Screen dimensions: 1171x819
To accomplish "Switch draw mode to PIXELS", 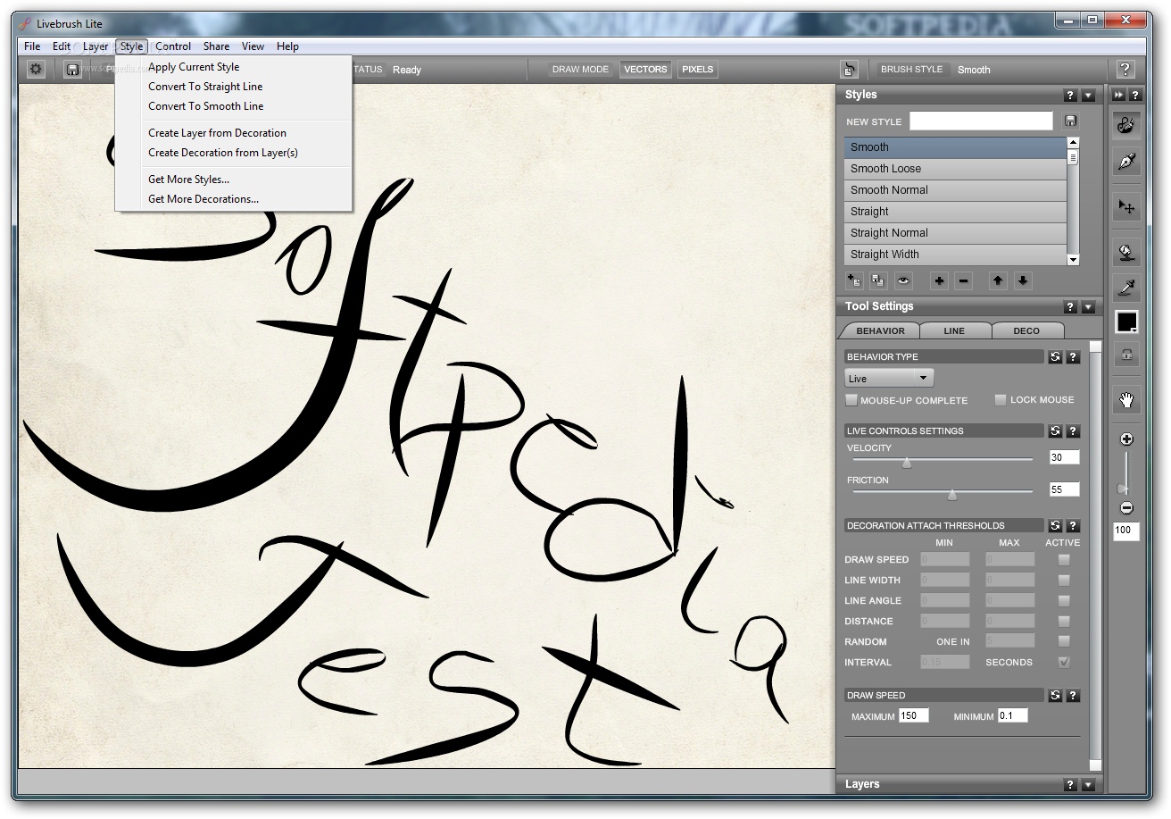I will point(697,70).
